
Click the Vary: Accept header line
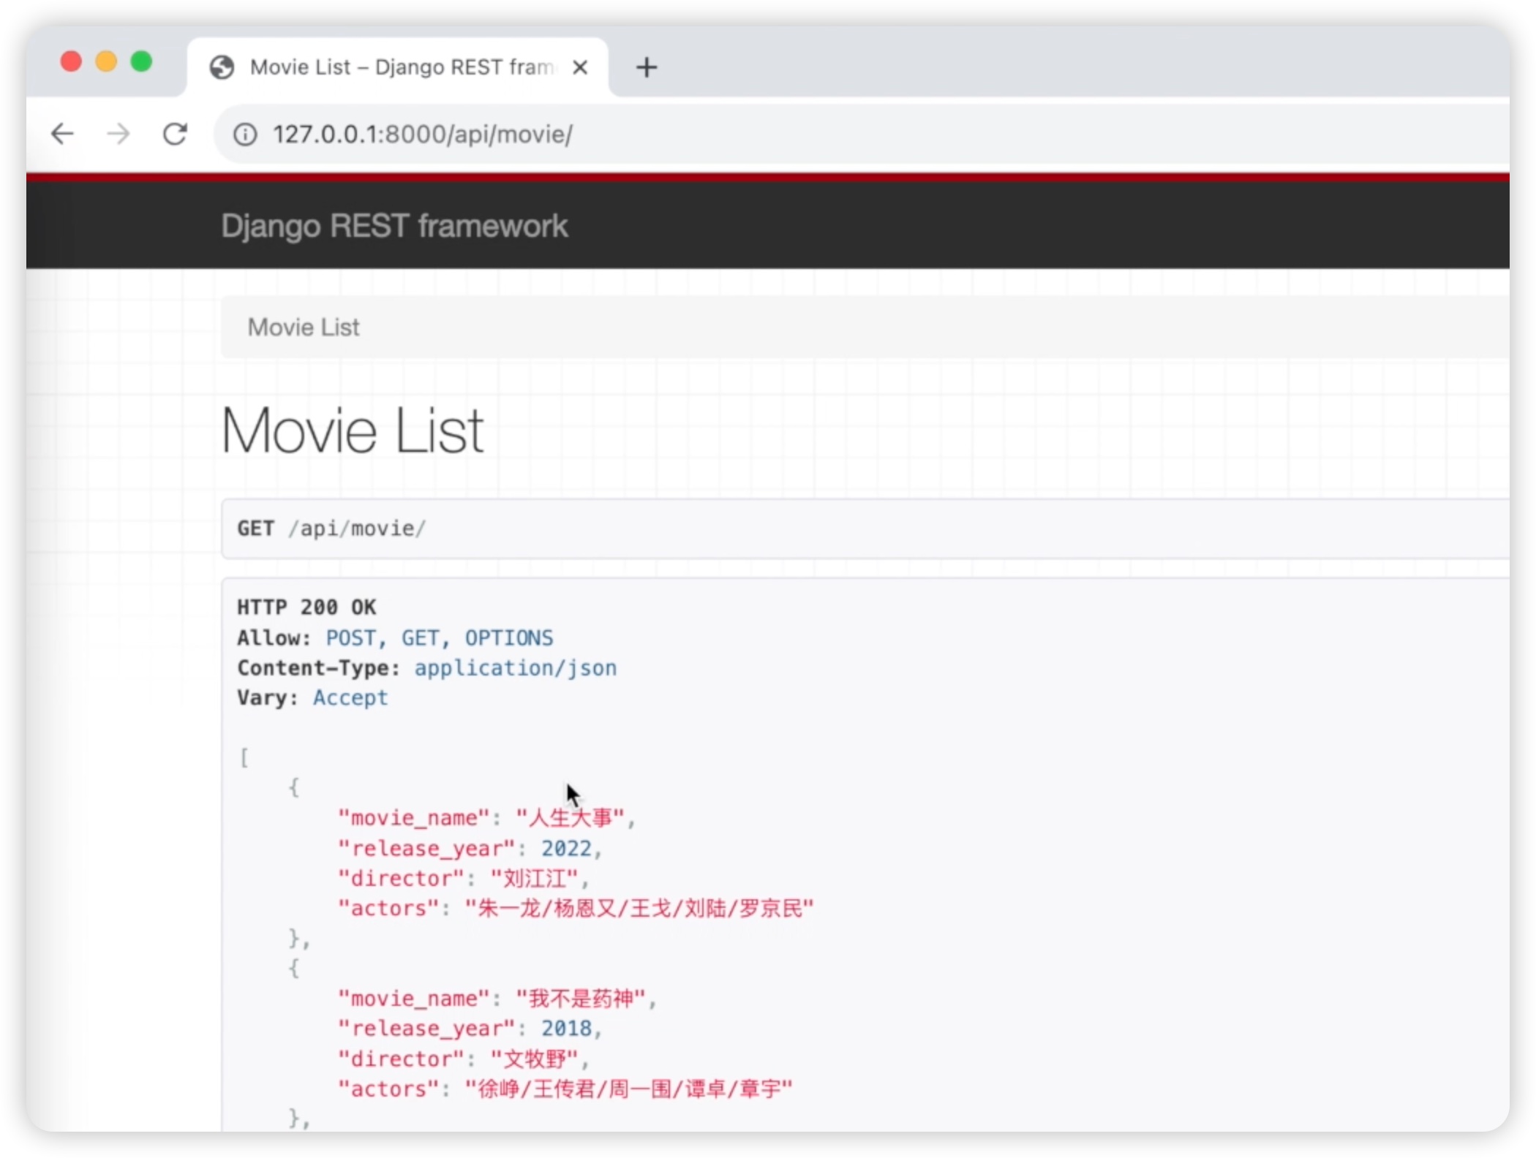point(312,698)
